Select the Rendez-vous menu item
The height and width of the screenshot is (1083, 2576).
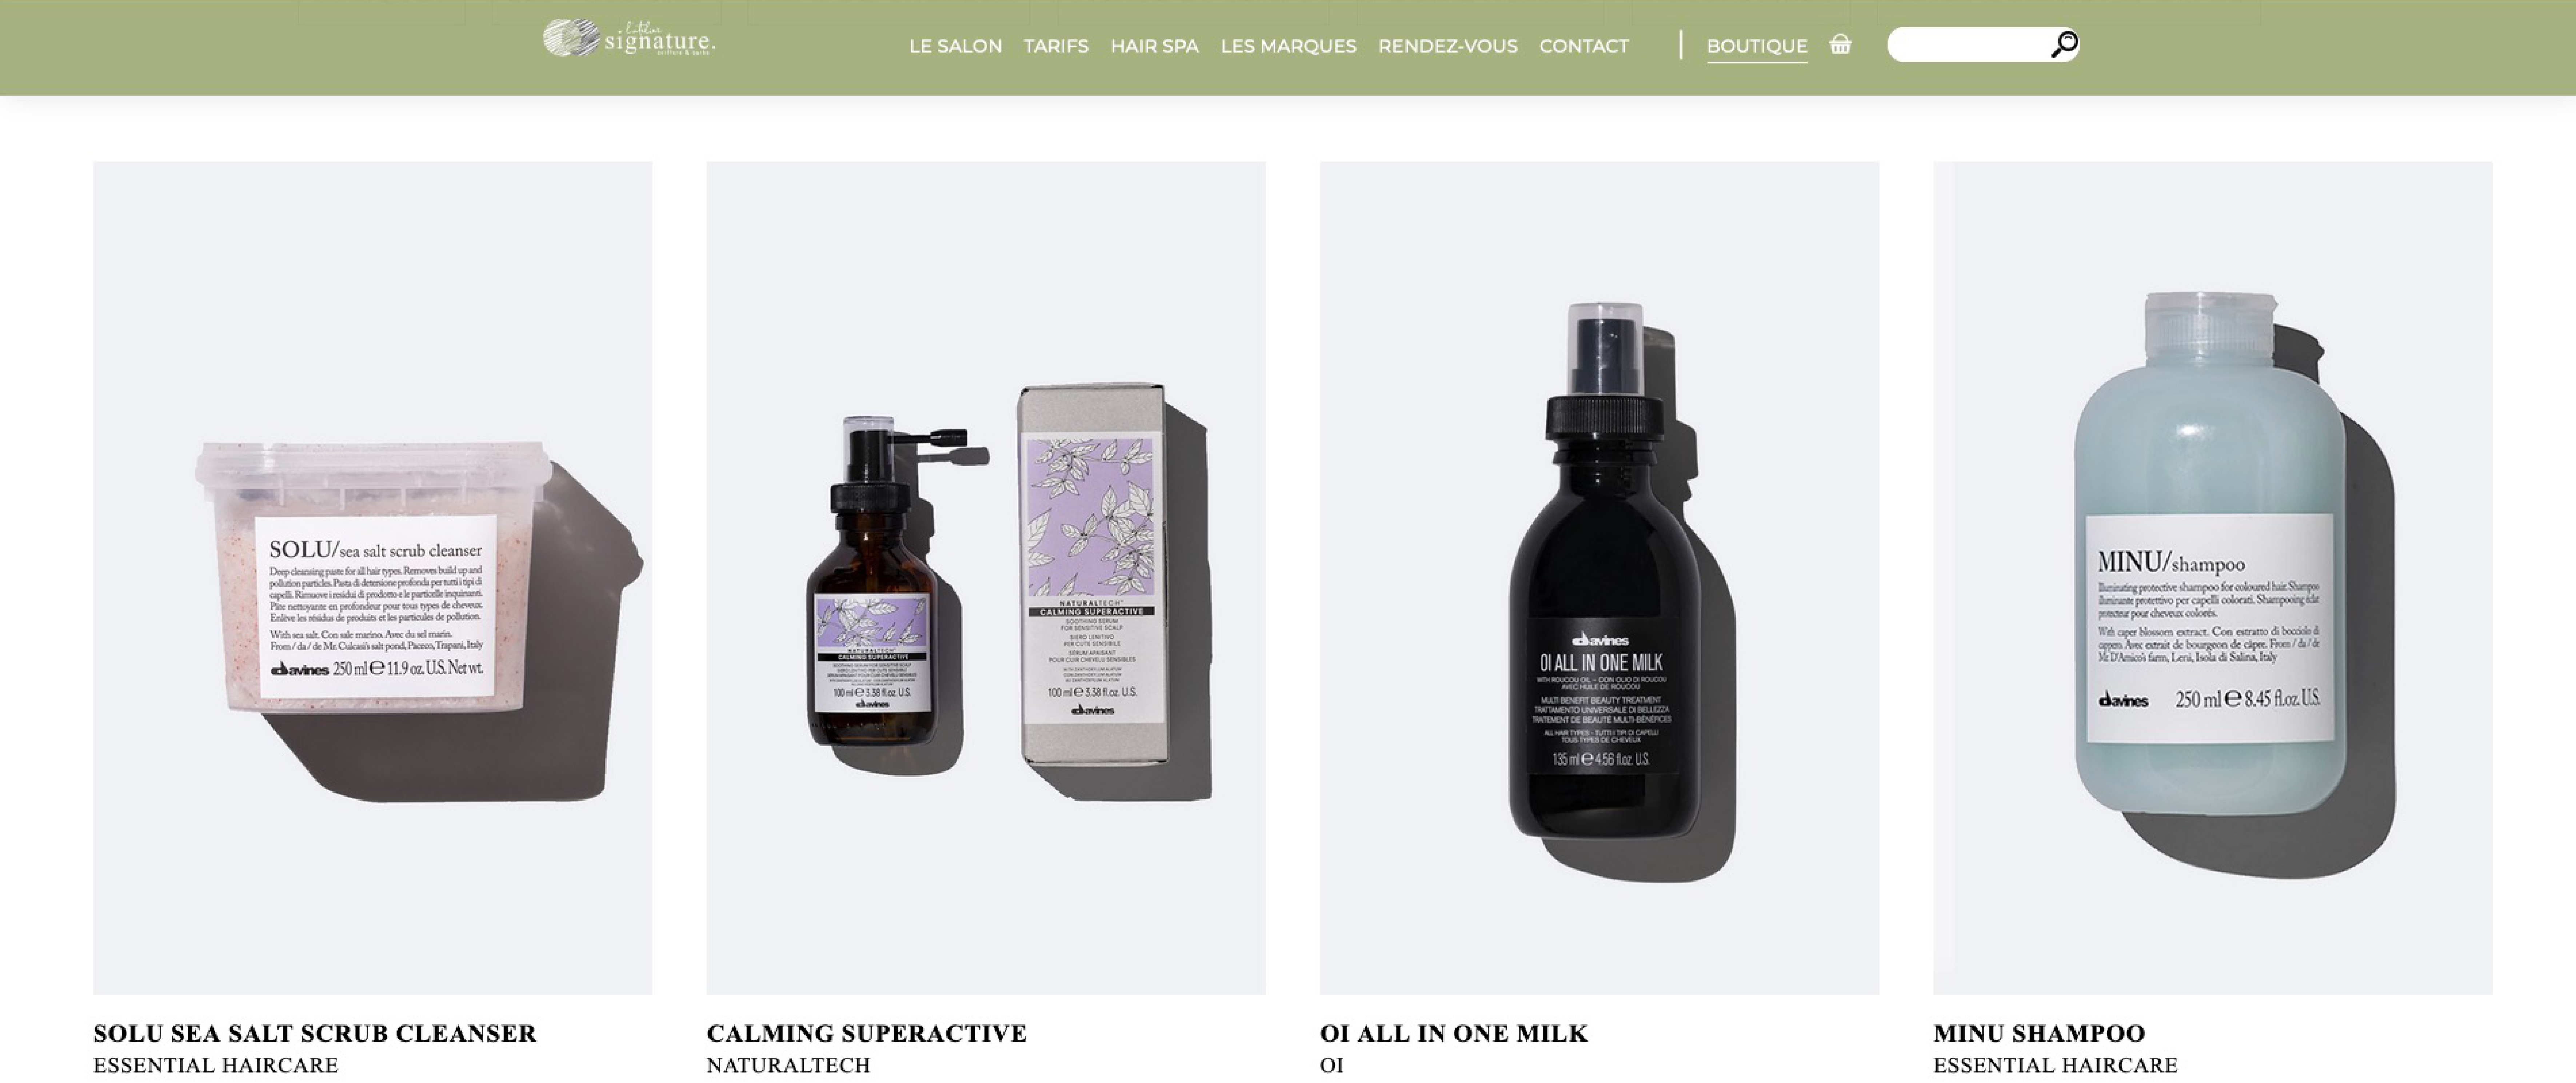1447,46
